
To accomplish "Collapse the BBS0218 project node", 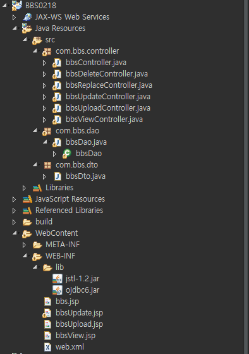I will click(4, 5).
